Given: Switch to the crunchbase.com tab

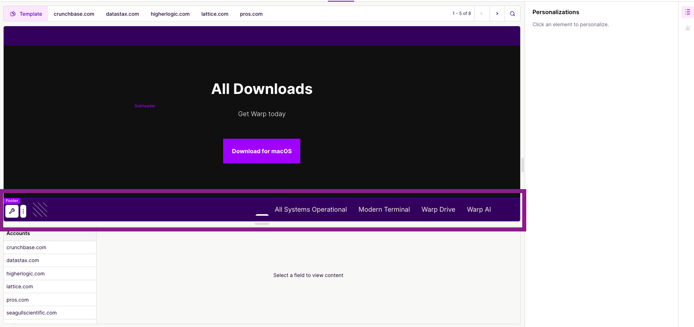Looking at the screenshot, I should coord(74,14).
